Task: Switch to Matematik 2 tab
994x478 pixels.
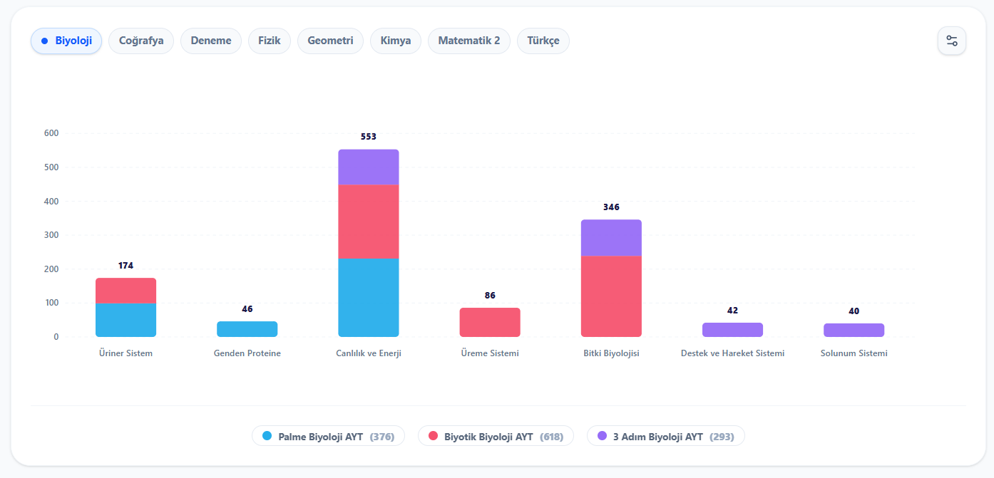Action: 469,41
